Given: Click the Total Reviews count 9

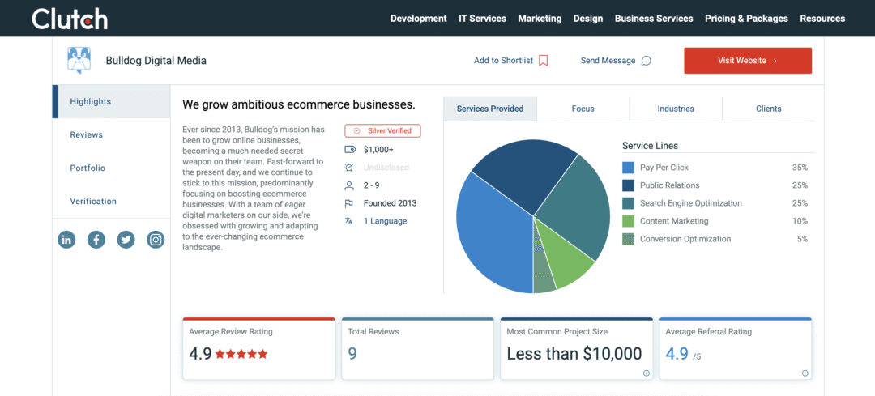Looking at the screenshot, I should pos(352,354).
